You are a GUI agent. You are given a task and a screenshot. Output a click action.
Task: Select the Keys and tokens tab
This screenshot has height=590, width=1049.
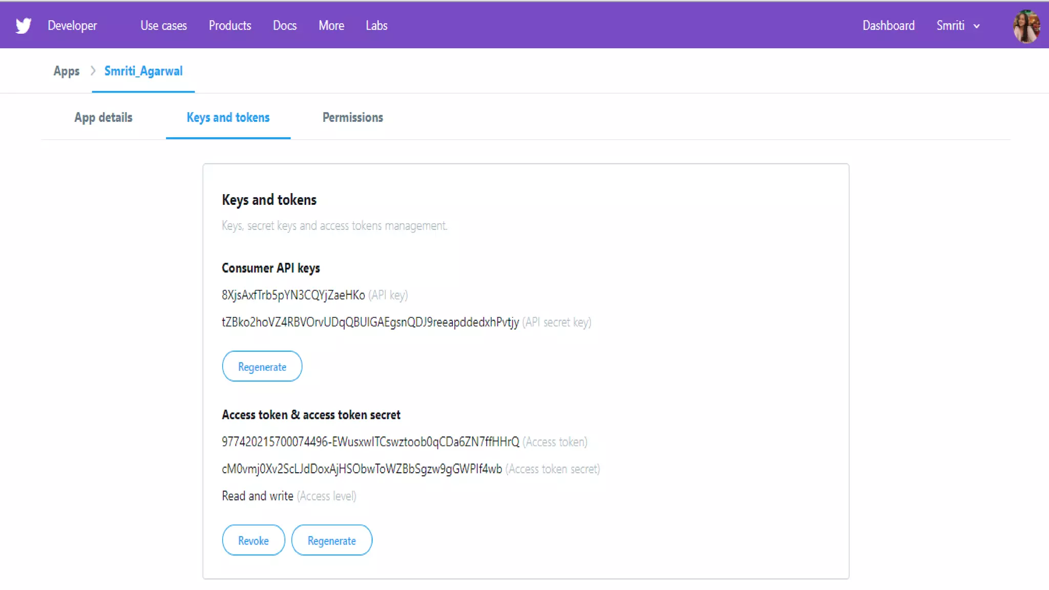pos(228,118)
